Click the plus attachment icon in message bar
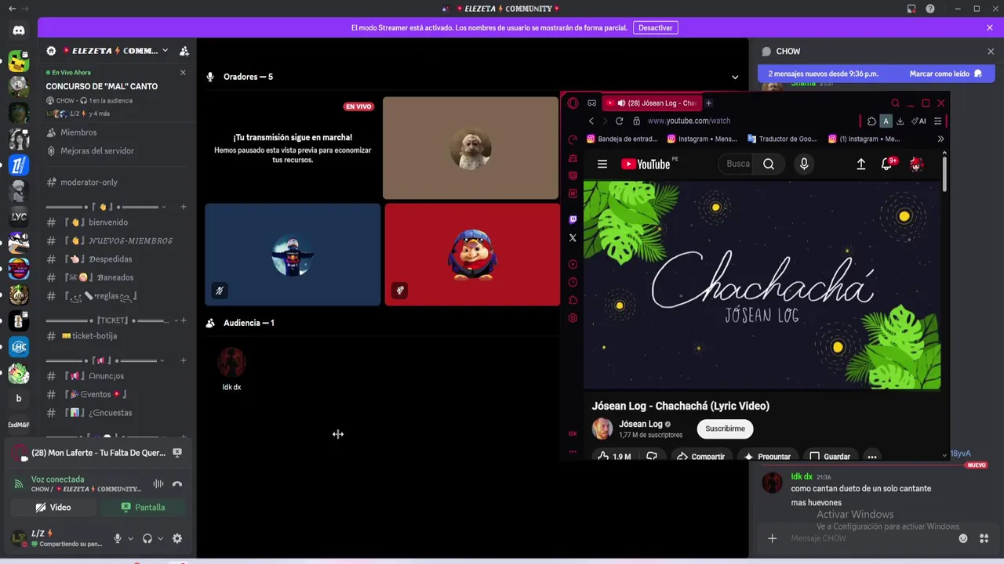The image size is (1004, 564). coord(772,538)
